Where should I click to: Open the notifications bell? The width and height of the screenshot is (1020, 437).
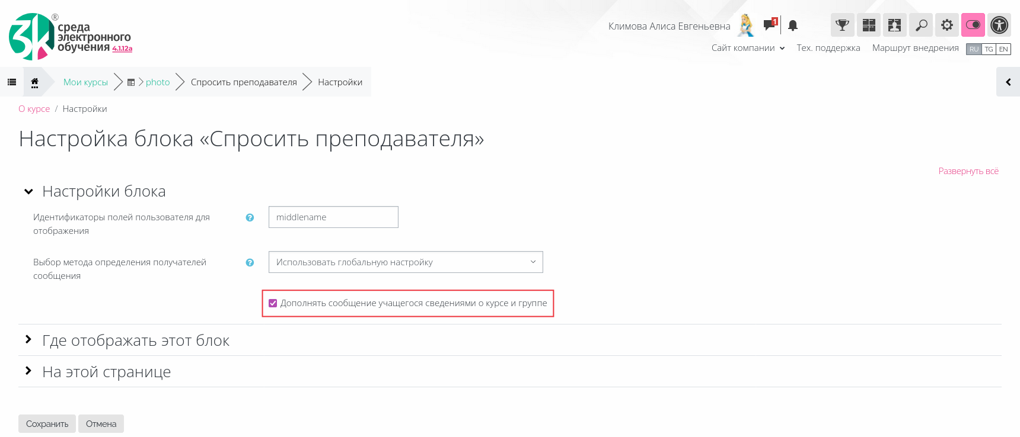[x=793, y=25]
